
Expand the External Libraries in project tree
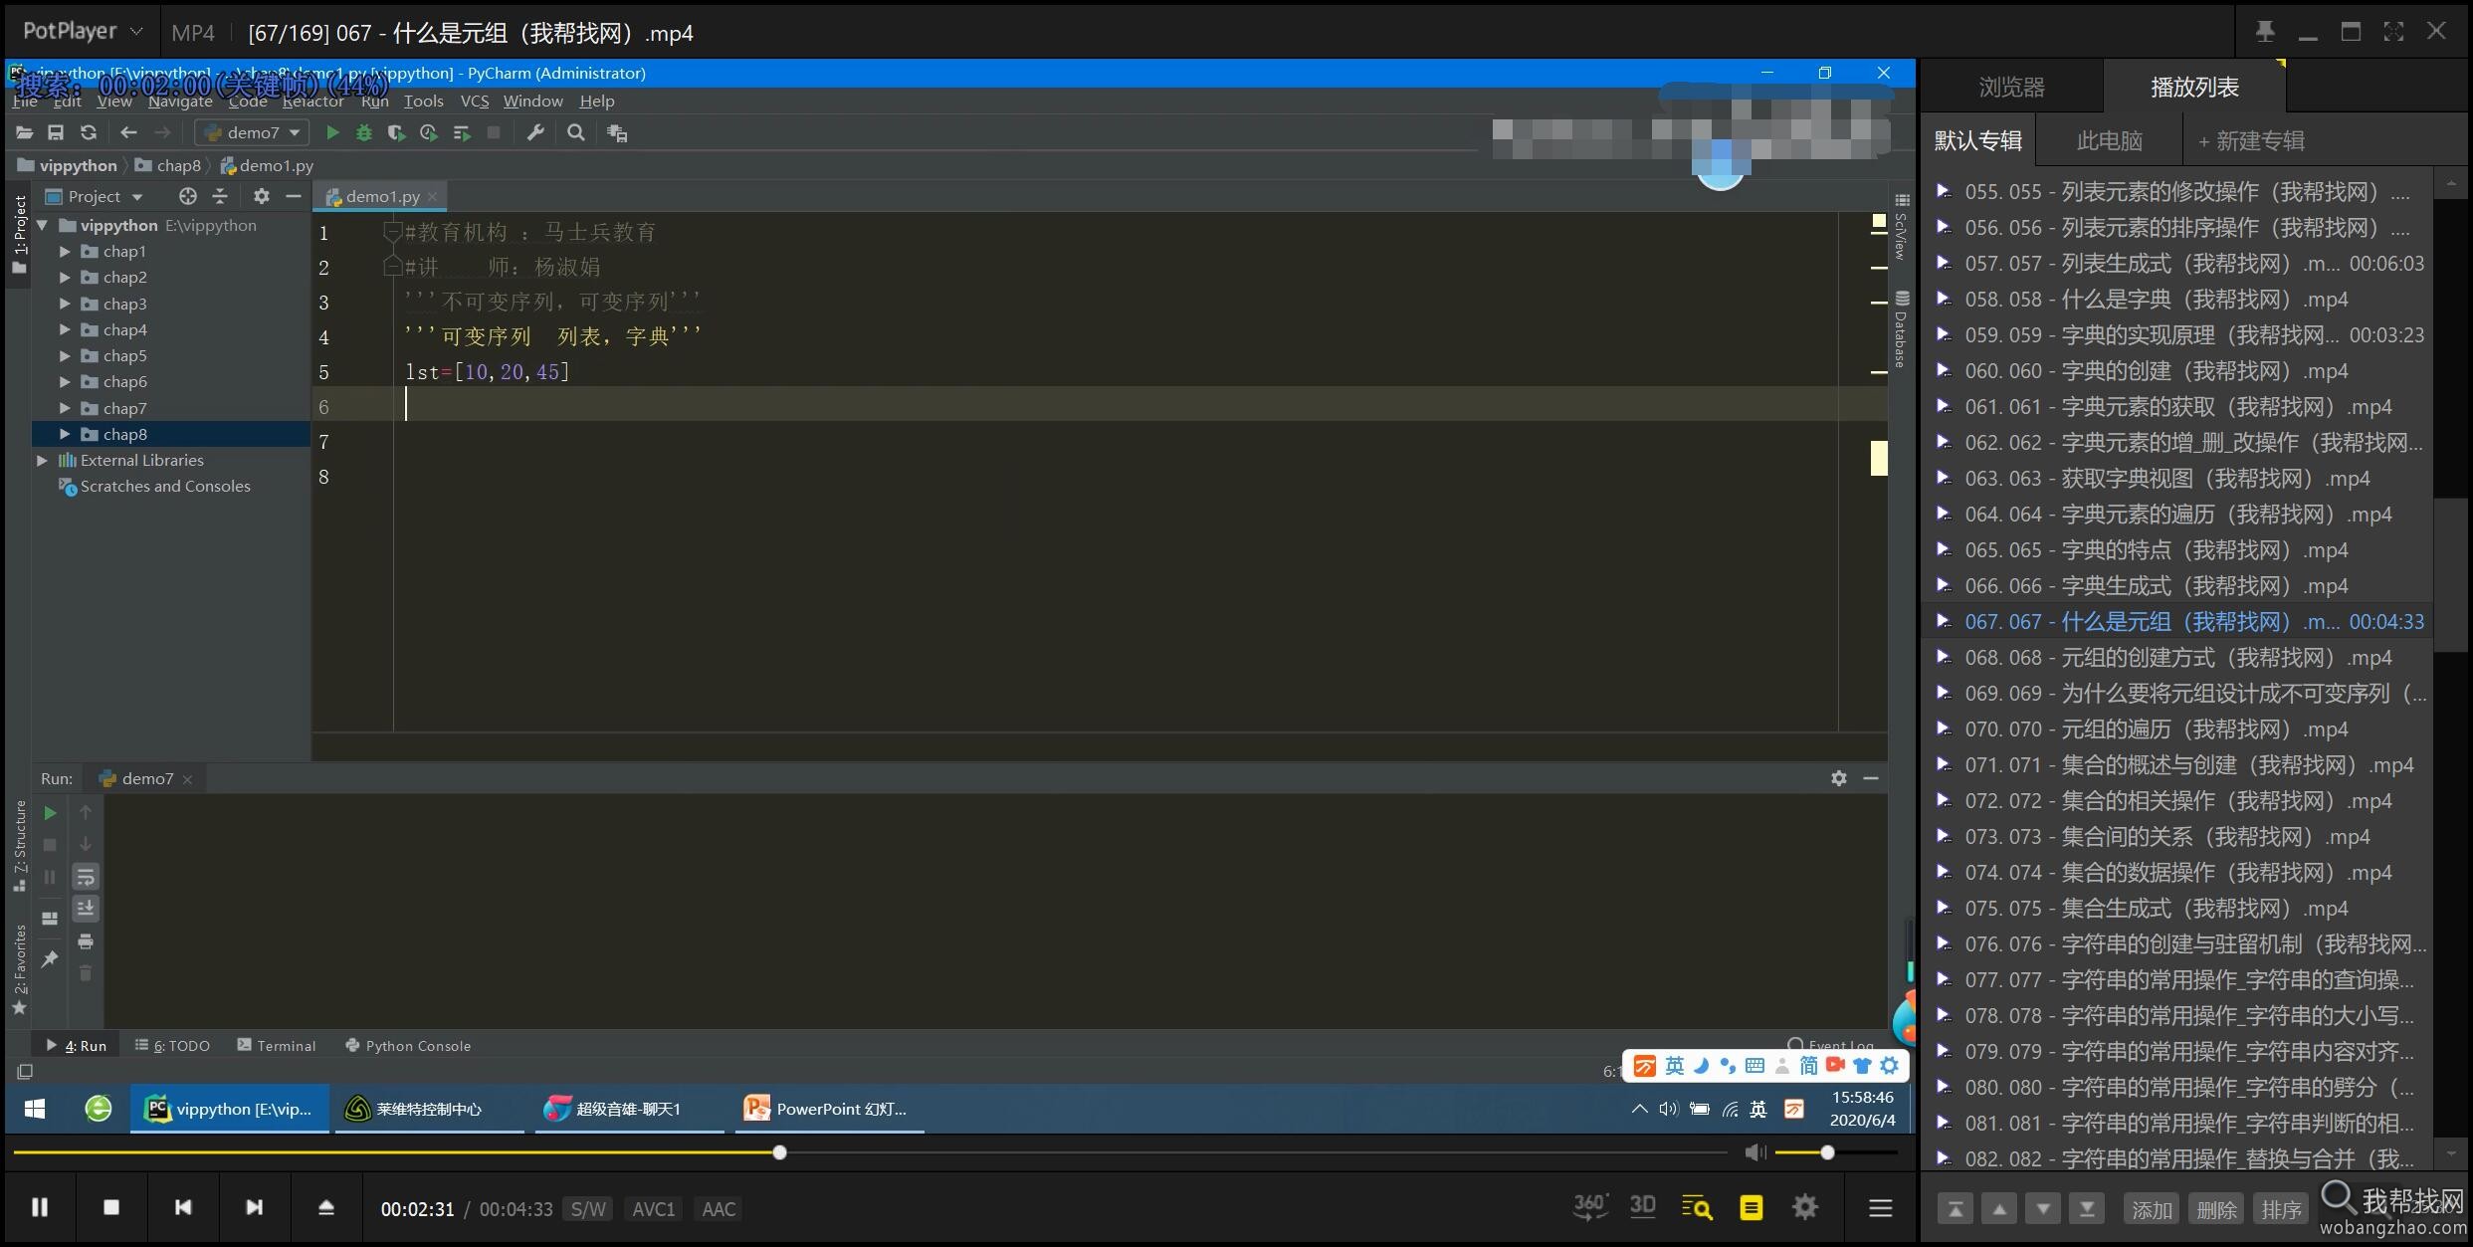point(42,460)
